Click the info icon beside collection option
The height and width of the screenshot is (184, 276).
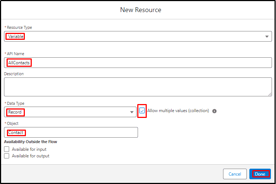(x=214, y=111)
